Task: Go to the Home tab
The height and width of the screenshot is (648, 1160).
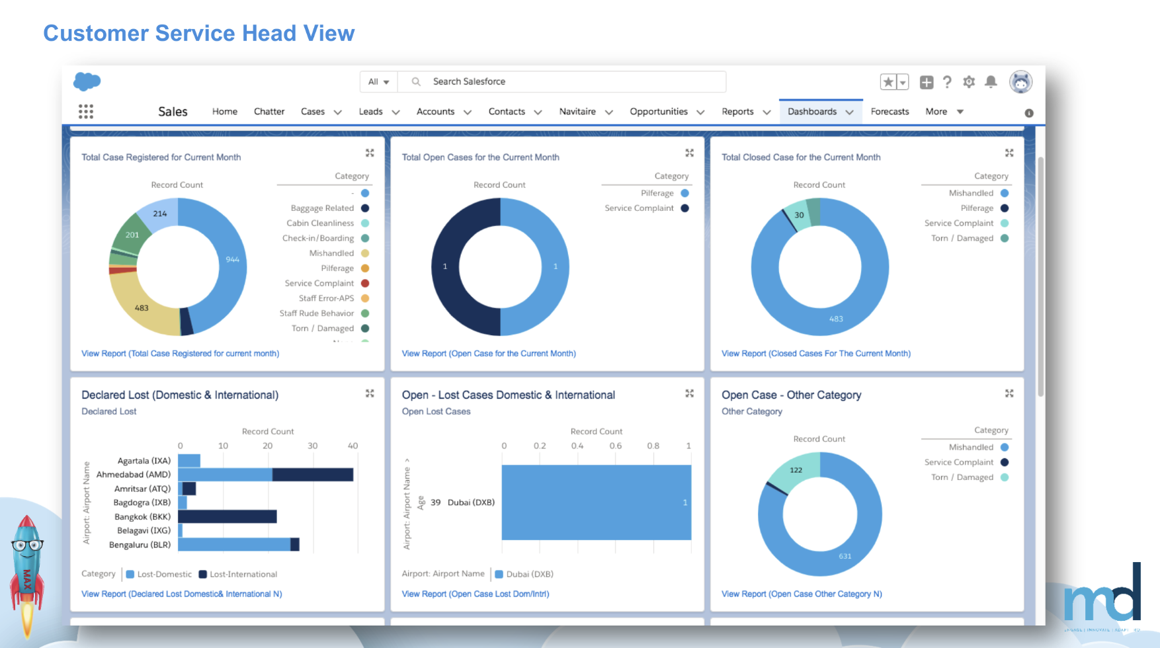Action: pos(225,112)
